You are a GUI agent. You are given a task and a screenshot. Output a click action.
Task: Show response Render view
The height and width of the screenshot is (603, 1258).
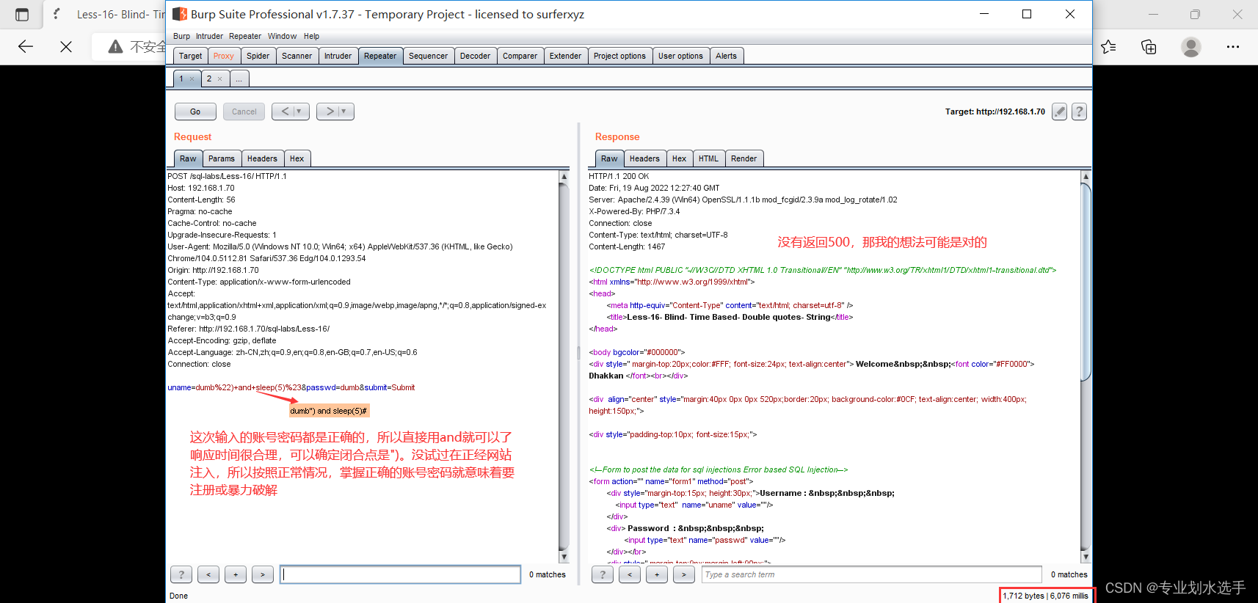coord(744,158)
